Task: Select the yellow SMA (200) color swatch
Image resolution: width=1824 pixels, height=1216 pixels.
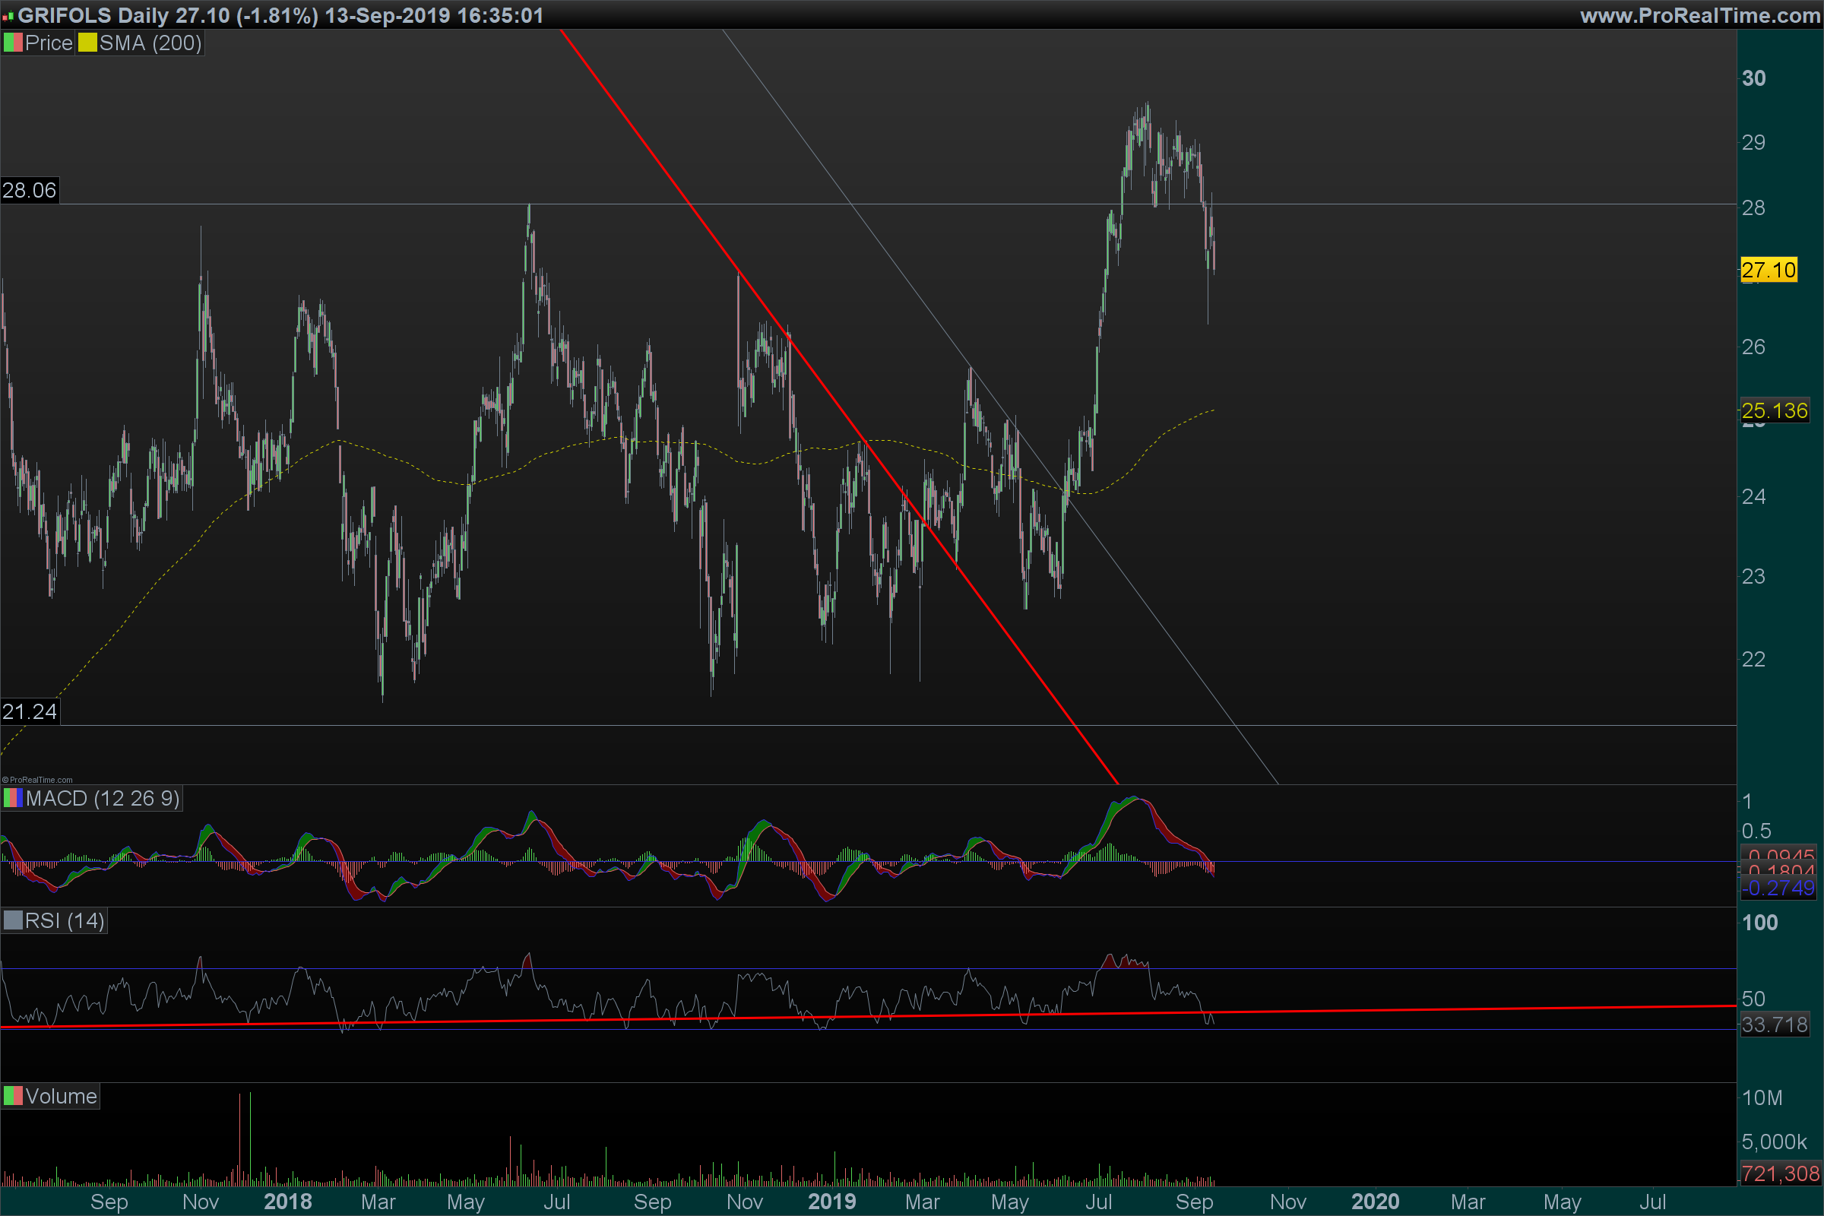Action: point(87,43)
